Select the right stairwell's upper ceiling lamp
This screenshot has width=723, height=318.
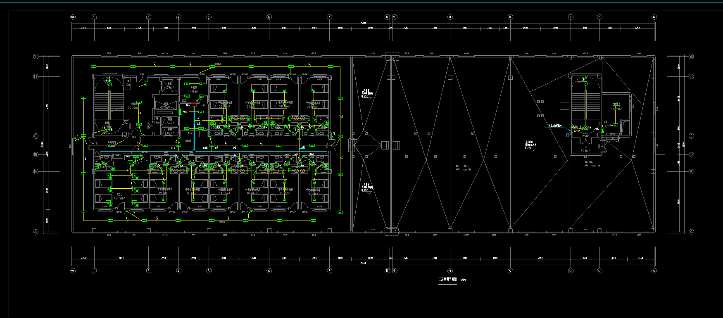[x=585, y=83]
